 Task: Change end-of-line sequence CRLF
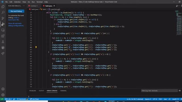pyautogui.click(x=160, y=99)
